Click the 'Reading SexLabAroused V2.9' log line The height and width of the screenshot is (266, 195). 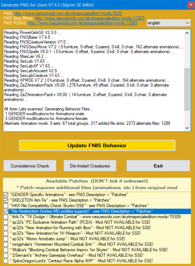(33, 71)
